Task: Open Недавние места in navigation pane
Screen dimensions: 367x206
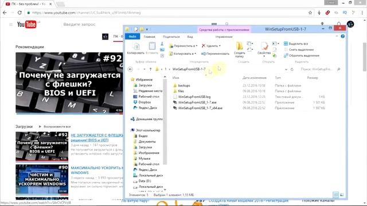Action: tap(150, 91)
